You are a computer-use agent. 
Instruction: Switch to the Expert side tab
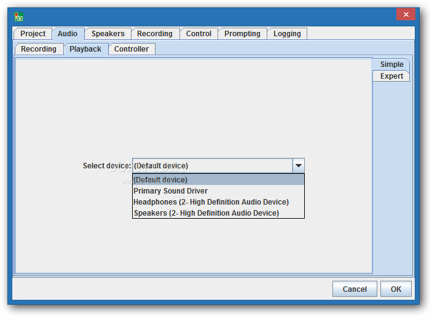coord(391,76)
